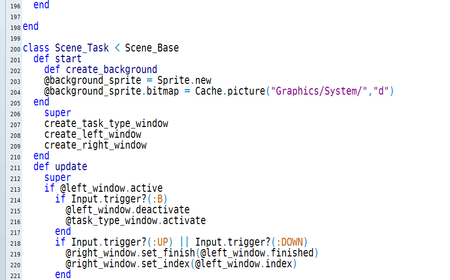The height and width of the screenshot is (280, 450).
Task: Click 'create_right_window' on line 209
Action: click(95, 145)
